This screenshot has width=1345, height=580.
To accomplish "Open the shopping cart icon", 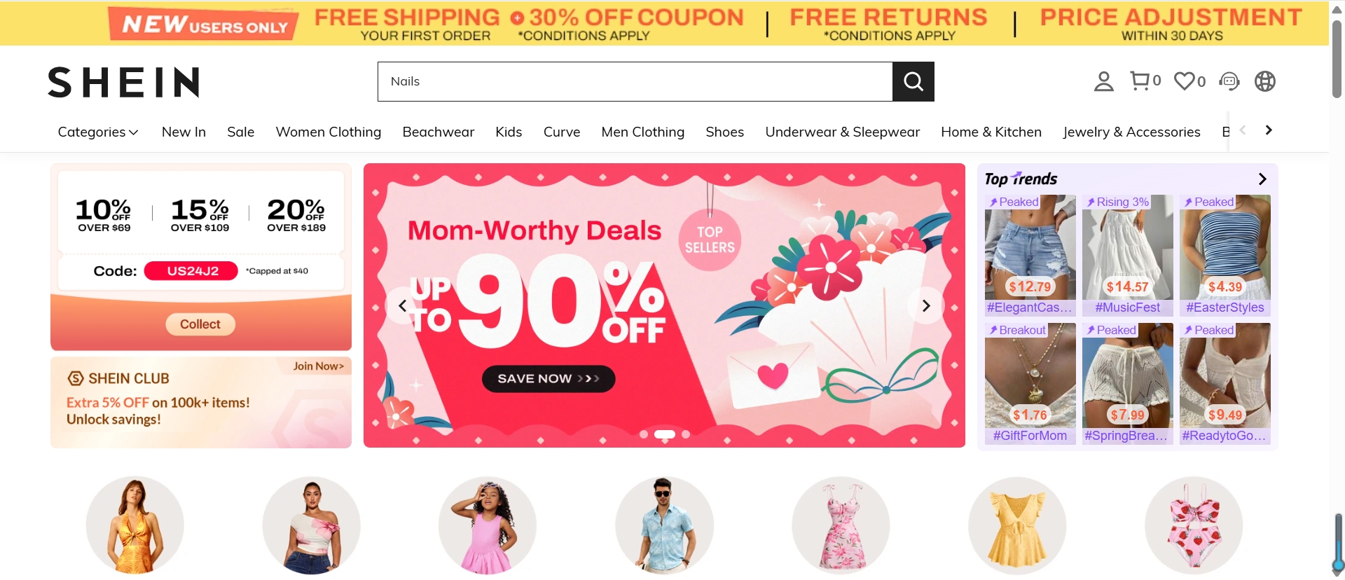I will coord(1145,81).
